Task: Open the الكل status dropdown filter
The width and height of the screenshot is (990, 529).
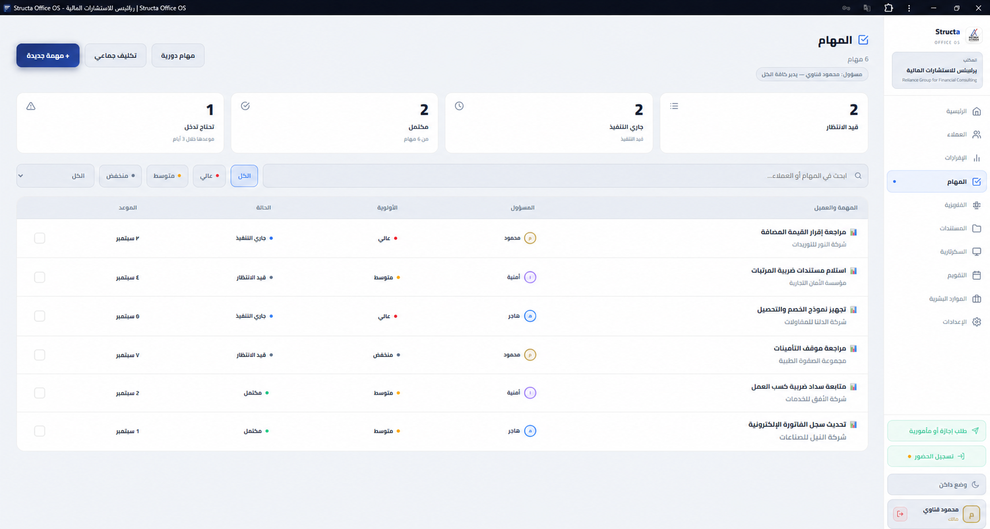Action: (55, 176)
